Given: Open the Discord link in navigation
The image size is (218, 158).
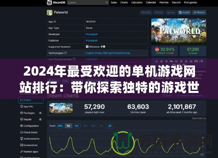Looking at the screenshot, I should click(176, 2).
